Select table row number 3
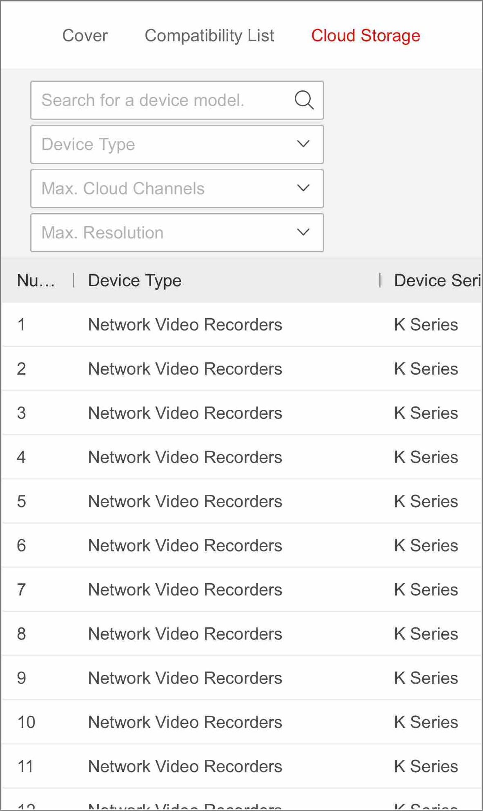Image resolution: width=483 pixels, height=811 pixels. (x=242, y=413)
